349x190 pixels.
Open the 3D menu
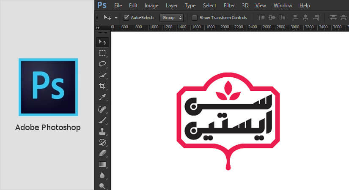pos(245,5)
